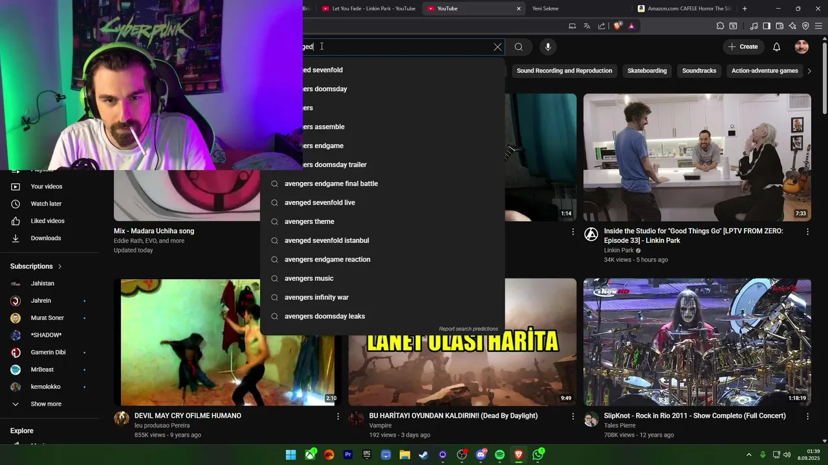Select suggestion avengers infinity war

[382, 297]
